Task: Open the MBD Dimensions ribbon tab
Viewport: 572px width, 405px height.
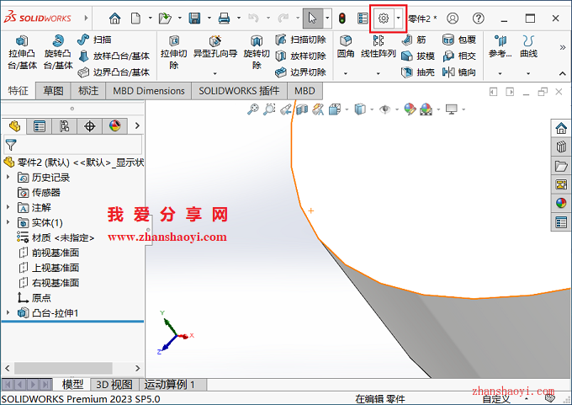Action: pyautogui.click(x=149, y=91)
